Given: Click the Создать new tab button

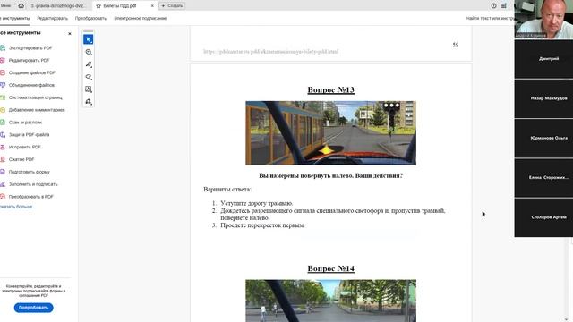Looking at the screenshot, I should coord(172,6).
